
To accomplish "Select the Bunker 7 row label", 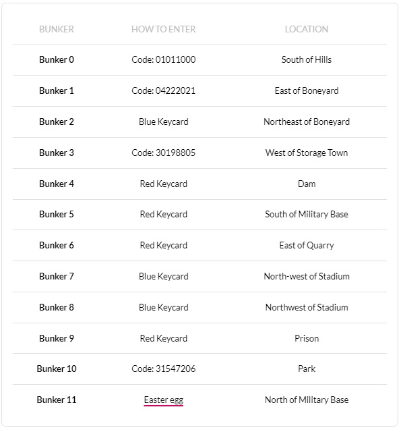I will pyautogui.click(x=57, y=276).
